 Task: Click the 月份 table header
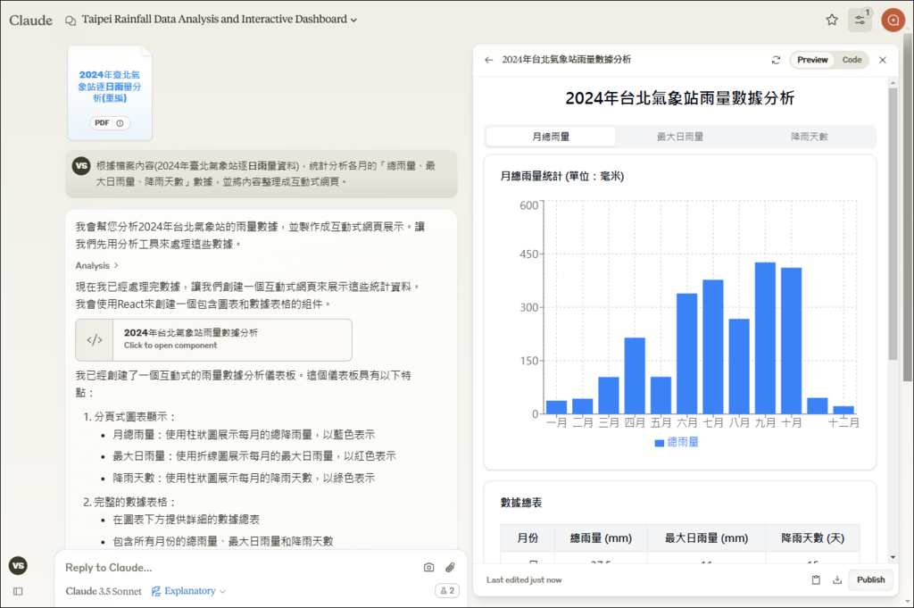(528, 538)
